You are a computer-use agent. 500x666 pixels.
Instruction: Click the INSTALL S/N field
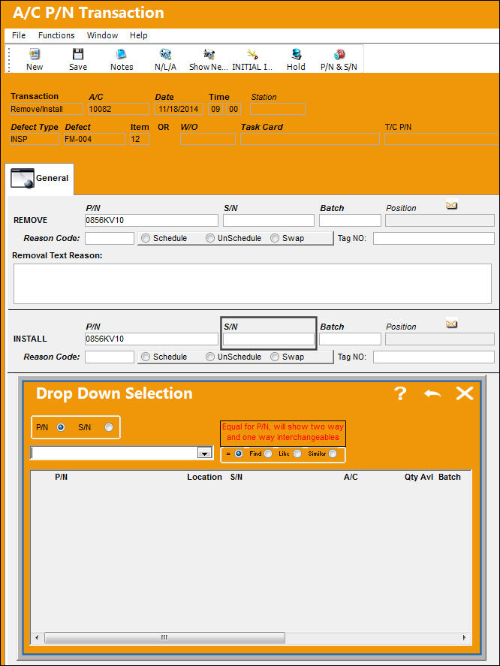pos(269,339)
